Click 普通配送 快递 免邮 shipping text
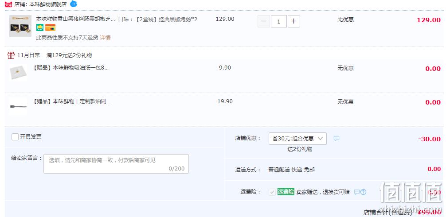This screenshot has width=446, height=217. [292, 170]
